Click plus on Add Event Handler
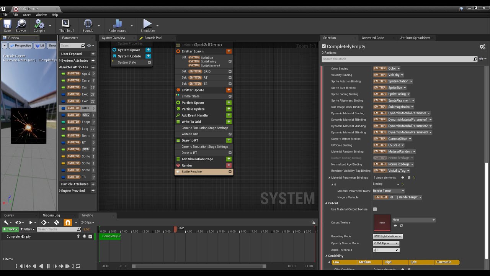The width and height of the screenshot is (490, 276). point(229,115)
